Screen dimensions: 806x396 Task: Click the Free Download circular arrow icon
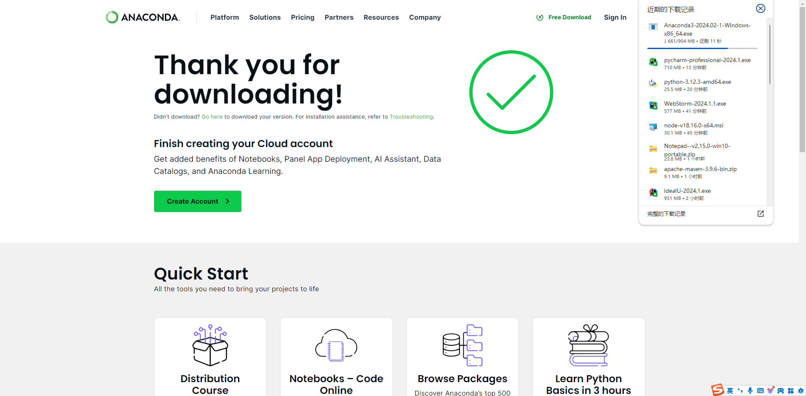[540, 17]
